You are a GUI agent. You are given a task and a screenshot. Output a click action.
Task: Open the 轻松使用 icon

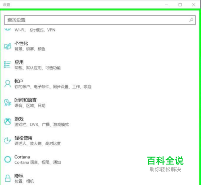(x=8, y=140)
